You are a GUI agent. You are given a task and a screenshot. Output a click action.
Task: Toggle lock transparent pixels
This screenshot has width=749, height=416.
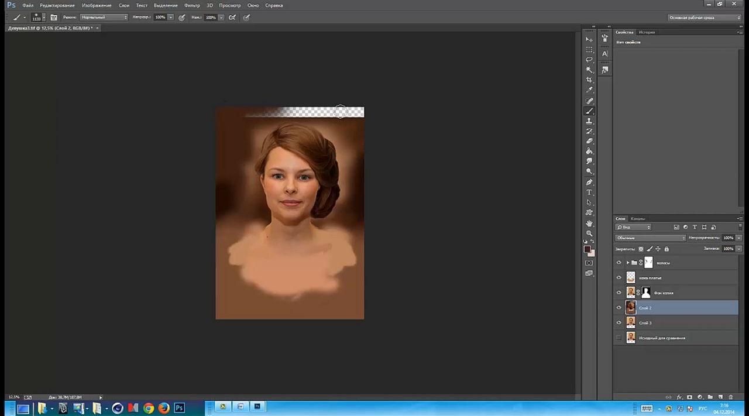641,249
